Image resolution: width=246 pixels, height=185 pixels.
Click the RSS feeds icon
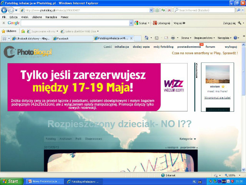tap(156, 38)
